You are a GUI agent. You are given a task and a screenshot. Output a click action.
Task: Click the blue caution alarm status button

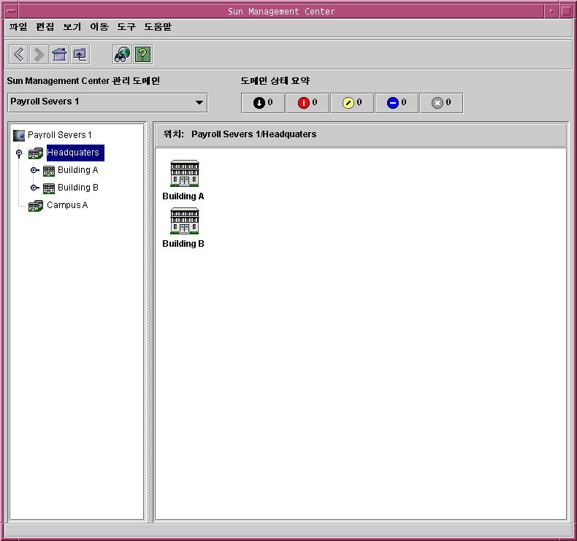tap(397, 103)
